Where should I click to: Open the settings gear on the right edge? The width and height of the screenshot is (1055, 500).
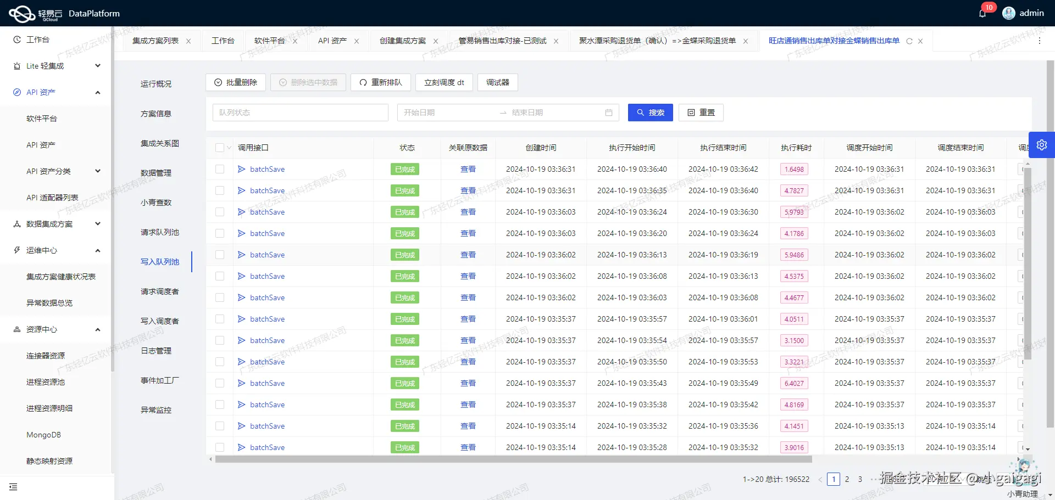coord(1042,144)
